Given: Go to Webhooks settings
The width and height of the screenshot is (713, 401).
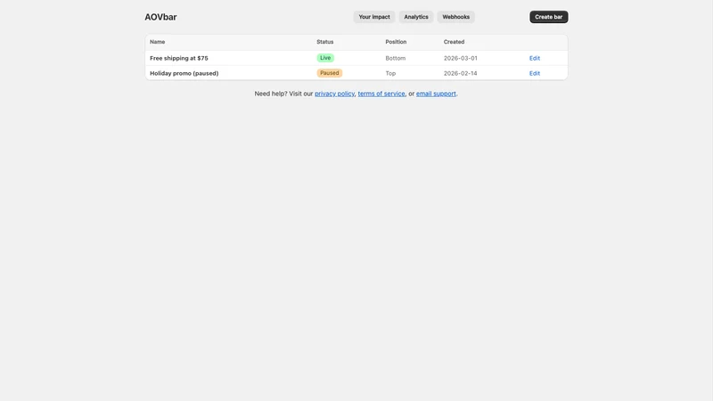Looking at the screenshot, I should pyautogui.click(x=455, y=17).
